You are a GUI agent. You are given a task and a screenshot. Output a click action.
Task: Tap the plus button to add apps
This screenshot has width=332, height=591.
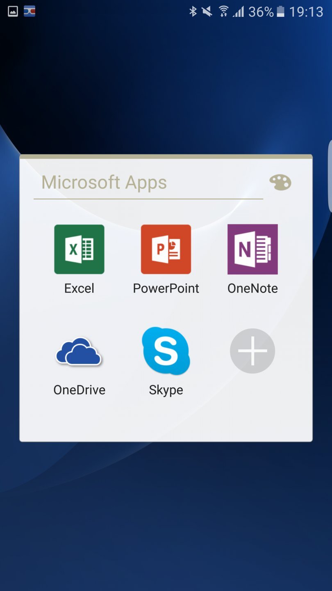[252, 351]
